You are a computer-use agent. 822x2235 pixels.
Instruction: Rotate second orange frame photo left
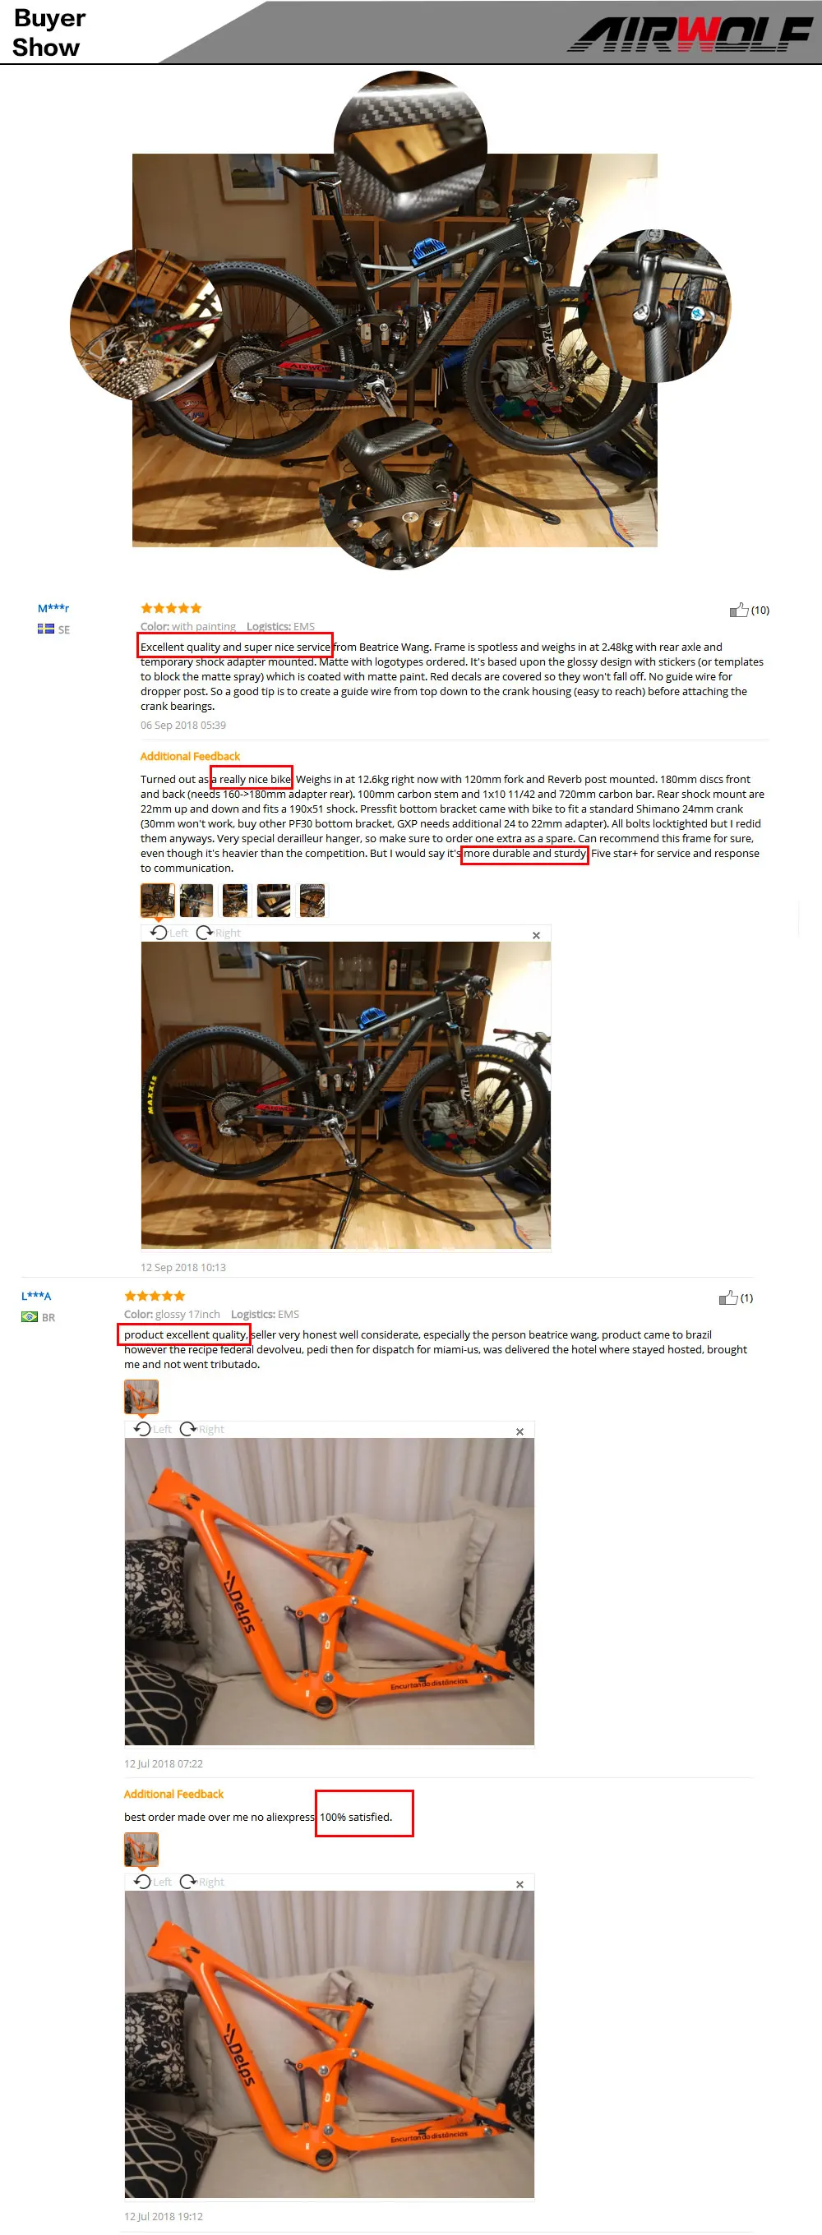click(x=152, y=1882)
